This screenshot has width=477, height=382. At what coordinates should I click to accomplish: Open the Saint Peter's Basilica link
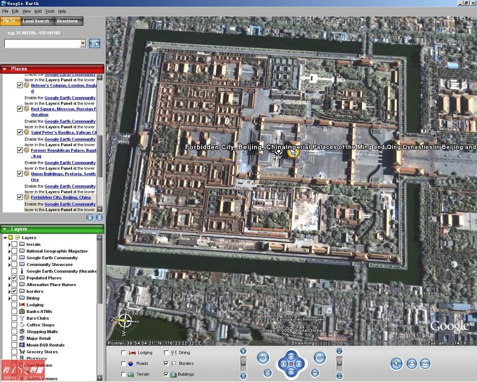click(64, 132)
